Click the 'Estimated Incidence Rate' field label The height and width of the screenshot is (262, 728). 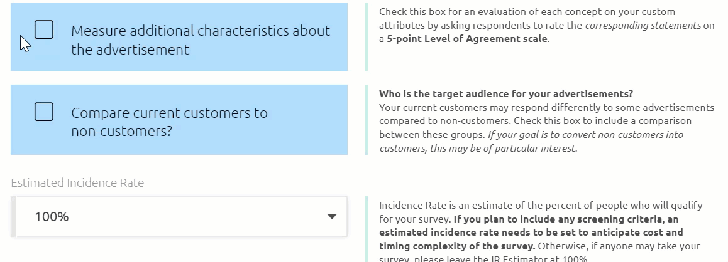point(77,183)
